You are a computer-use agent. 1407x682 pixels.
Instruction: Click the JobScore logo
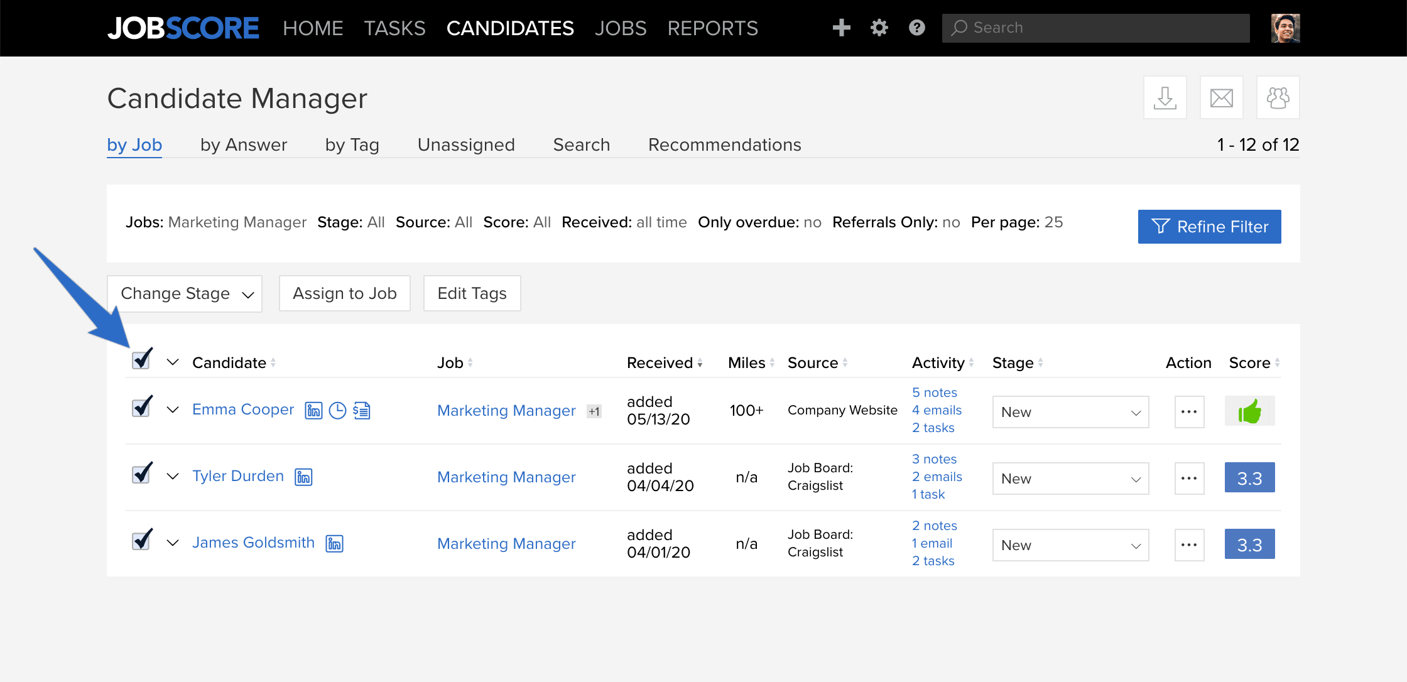[x=183, y=28]
